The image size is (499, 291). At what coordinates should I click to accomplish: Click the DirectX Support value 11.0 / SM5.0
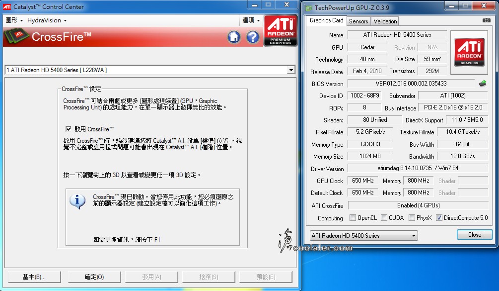click(467, 120)
